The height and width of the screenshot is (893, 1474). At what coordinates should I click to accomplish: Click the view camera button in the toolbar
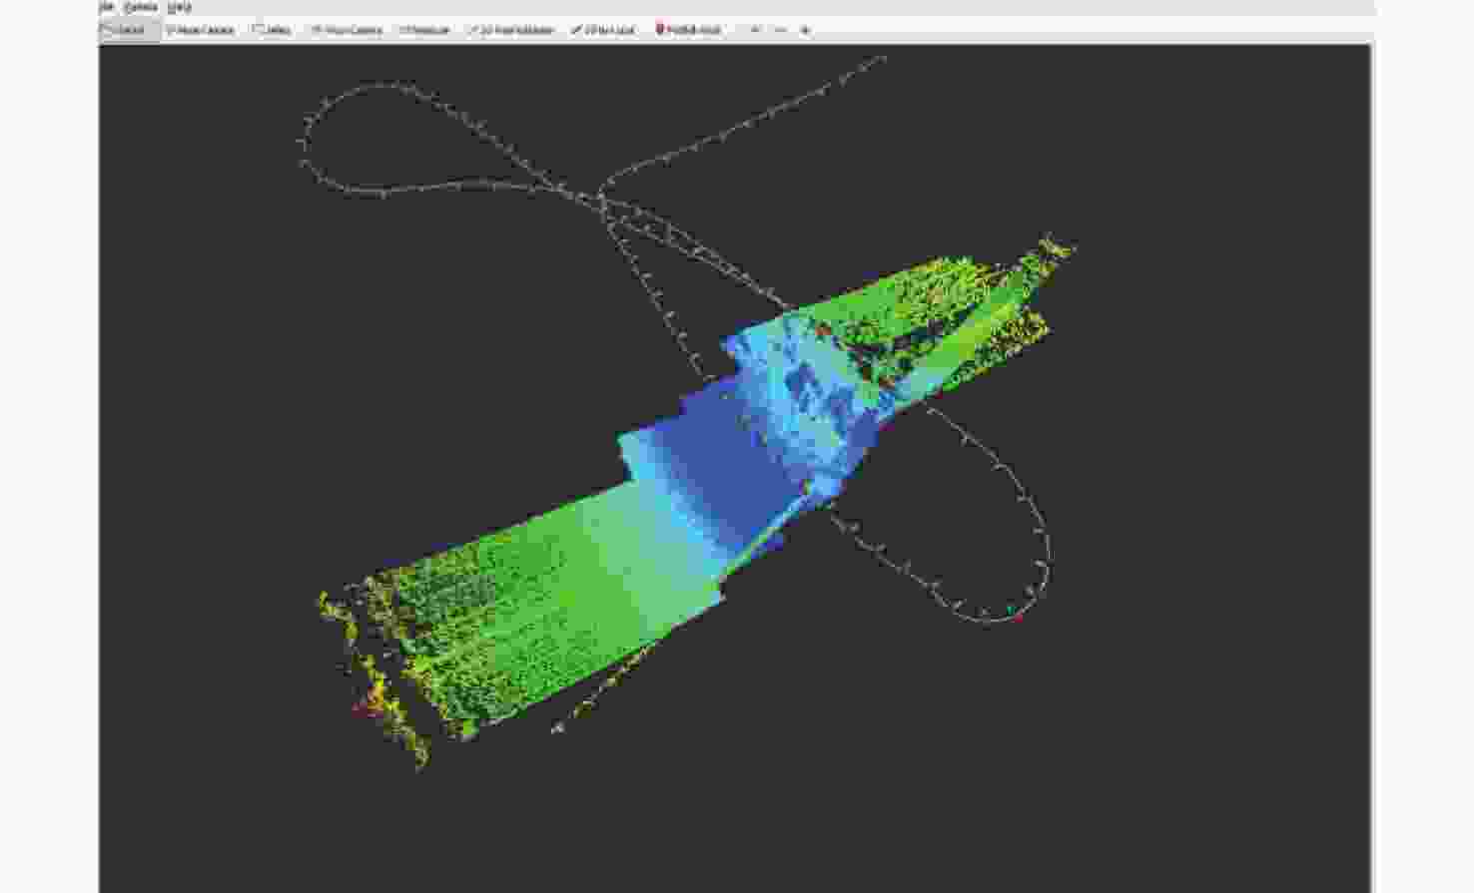click(x=347, y=30)
